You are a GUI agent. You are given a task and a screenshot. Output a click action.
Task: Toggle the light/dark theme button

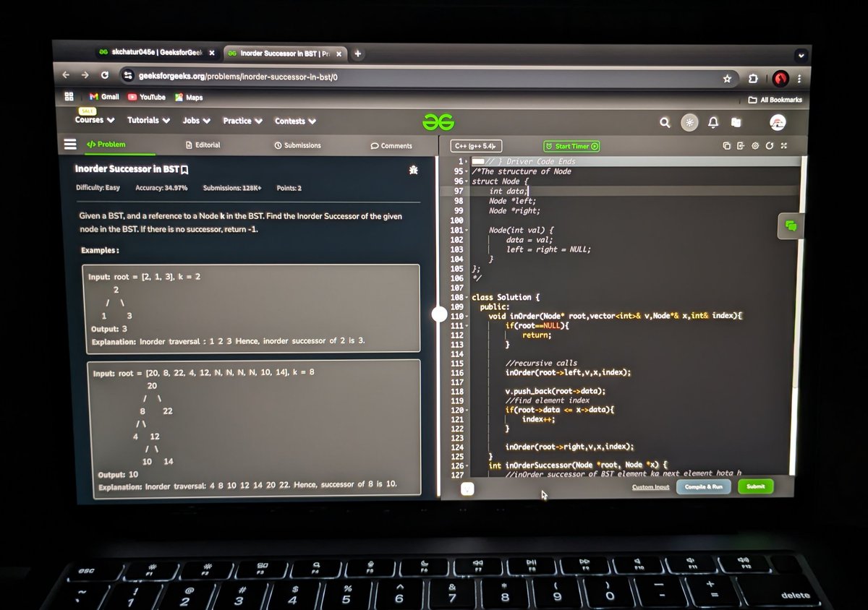click(689, 124)
